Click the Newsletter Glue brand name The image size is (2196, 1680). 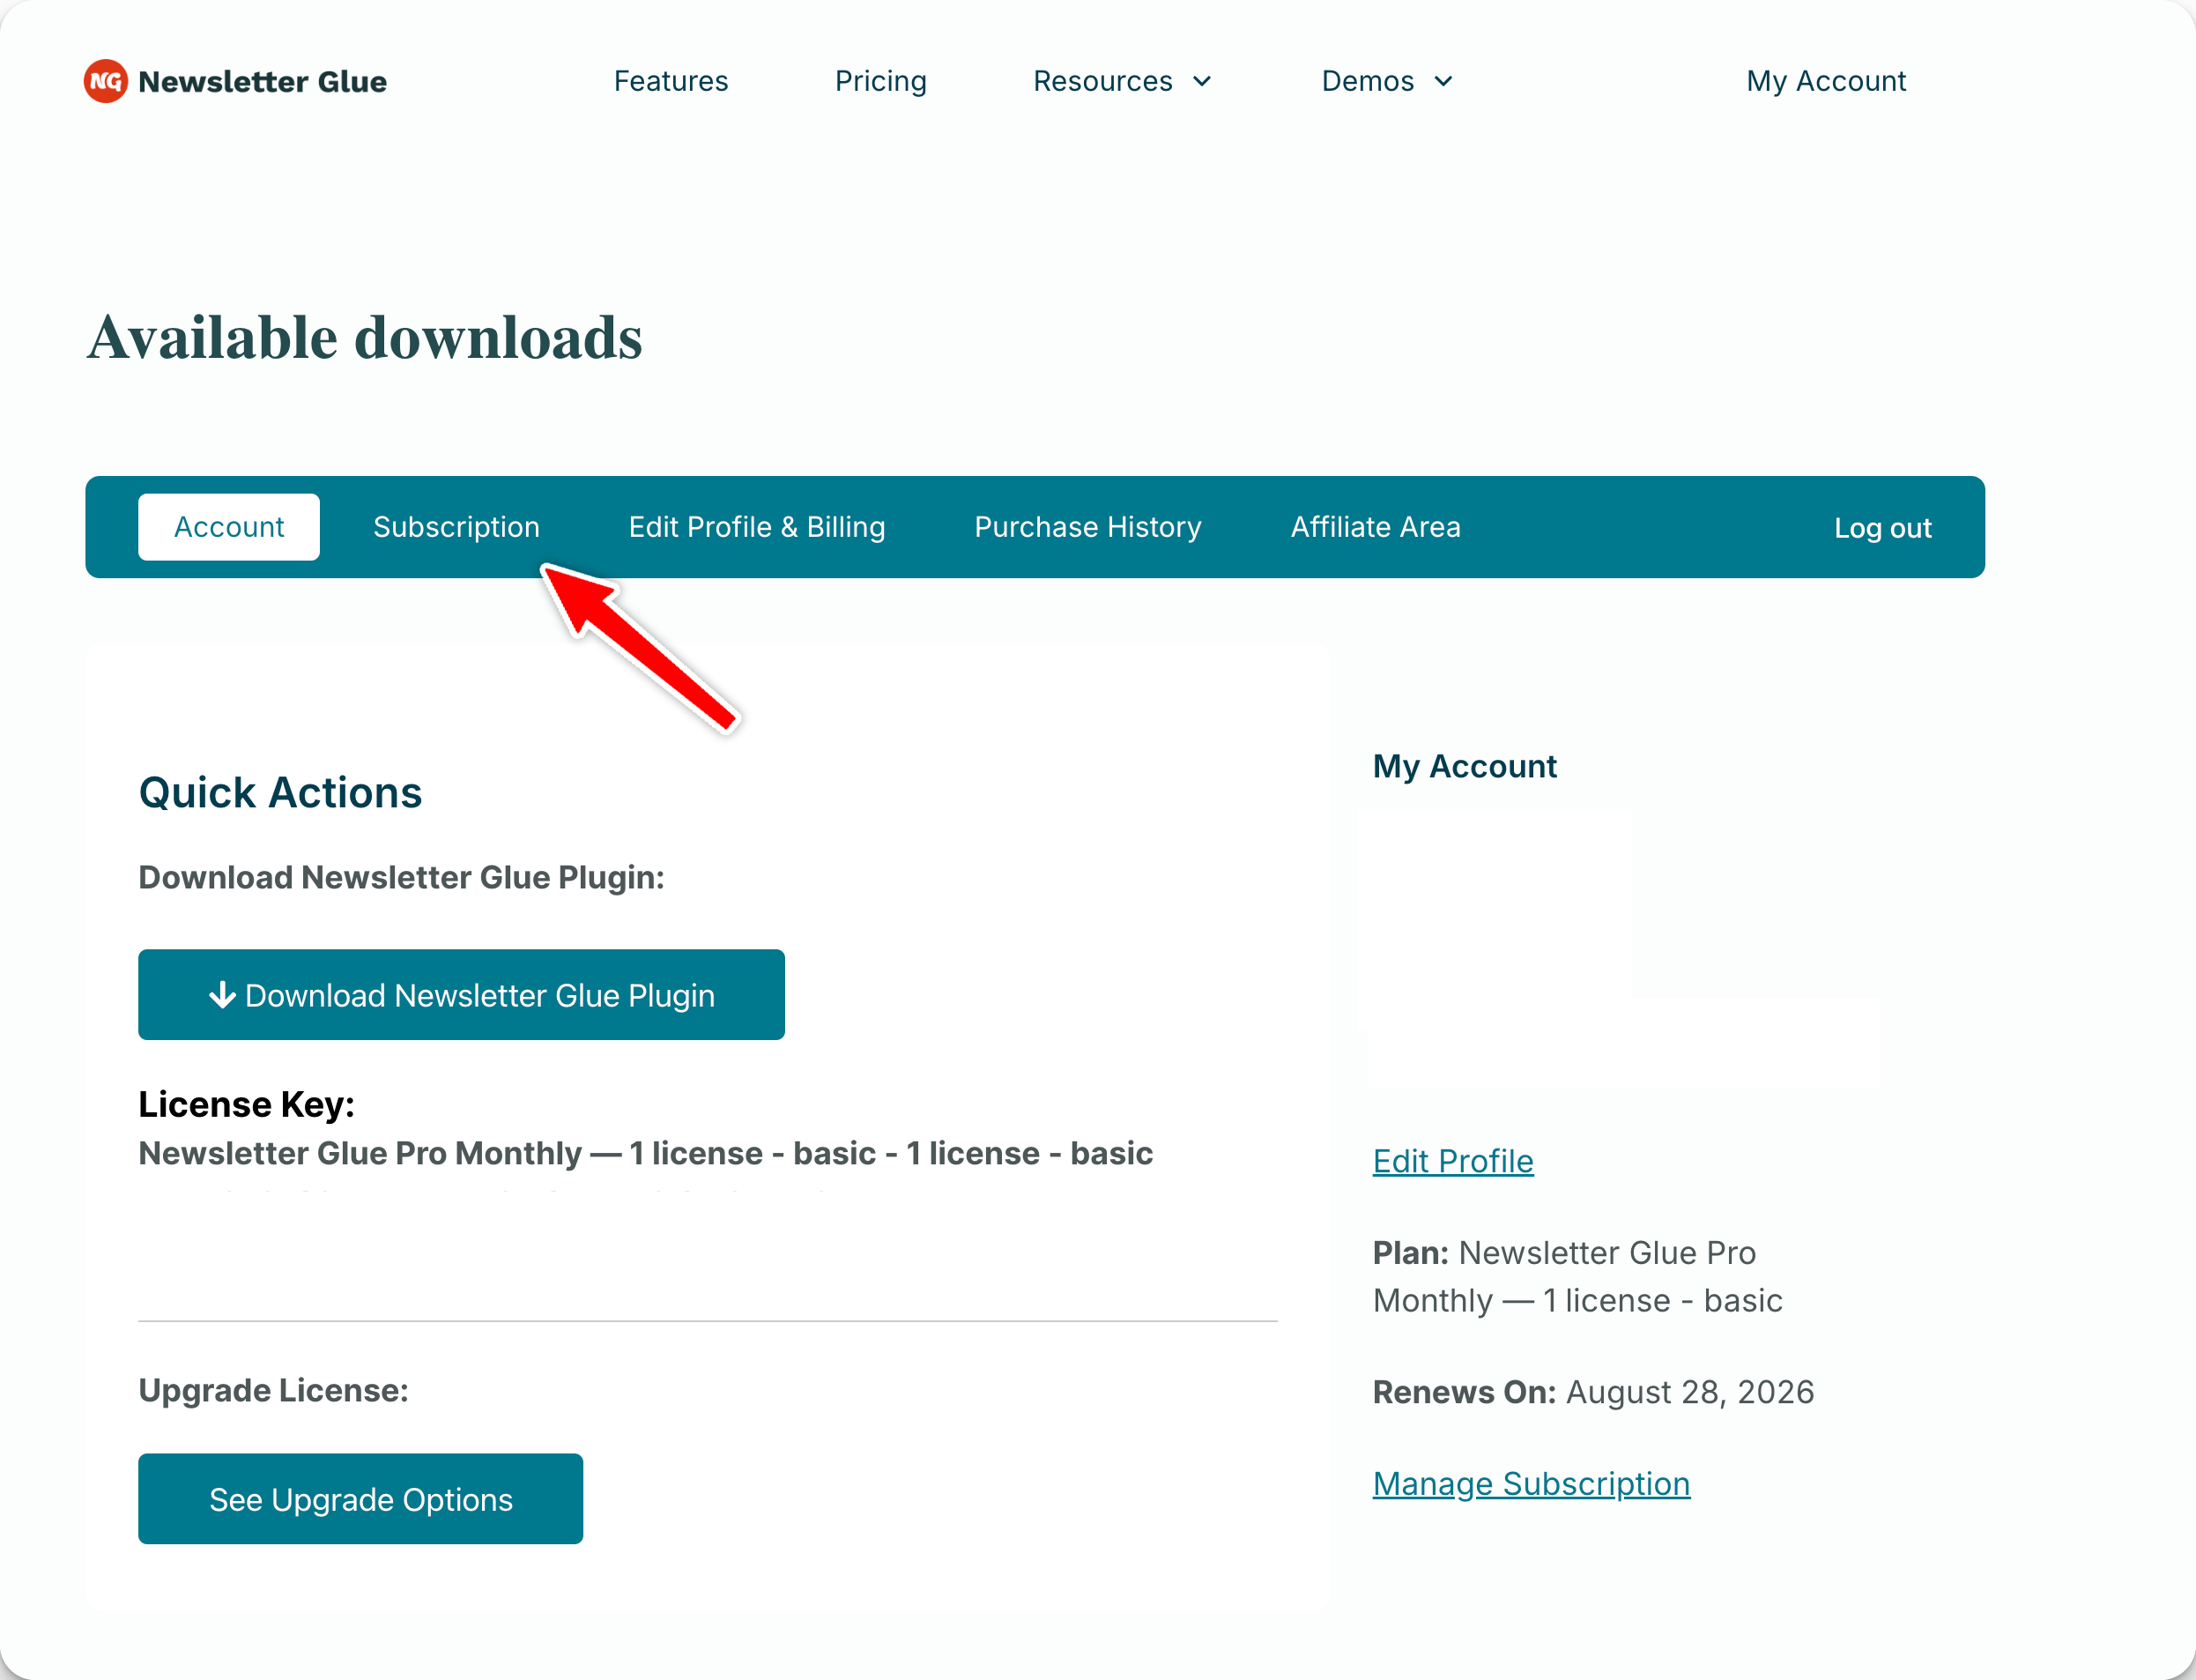click(262, 81)
